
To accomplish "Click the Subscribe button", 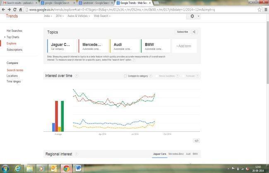I will pyautogui.click(x=183, y=32).
